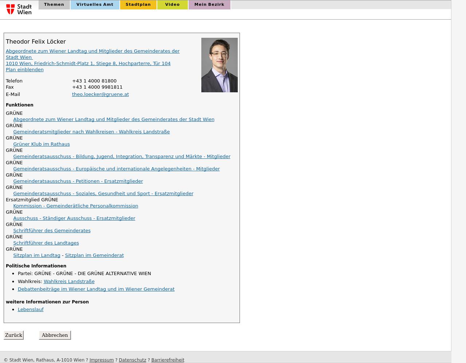
Task: Open Kommission Gemeinderätliche Personalkommission link
Action: tap(75, 206)
